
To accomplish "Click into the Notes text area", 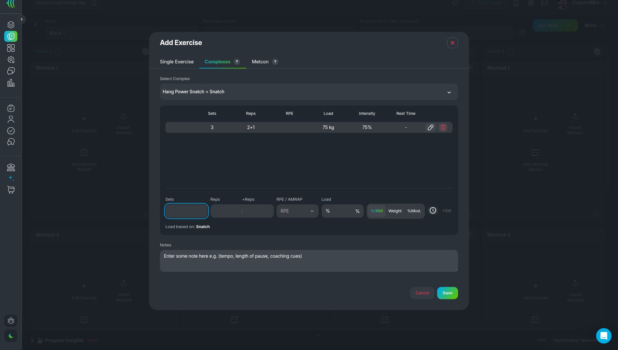I will [309, 261].
